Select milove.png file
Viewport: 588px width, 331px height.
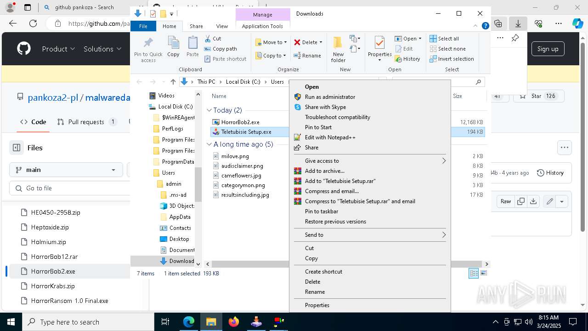235,156
